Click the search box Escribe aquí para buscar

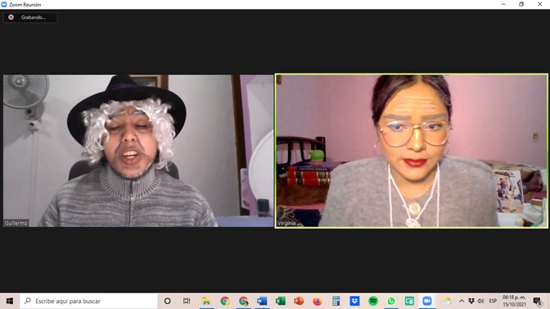88,301
